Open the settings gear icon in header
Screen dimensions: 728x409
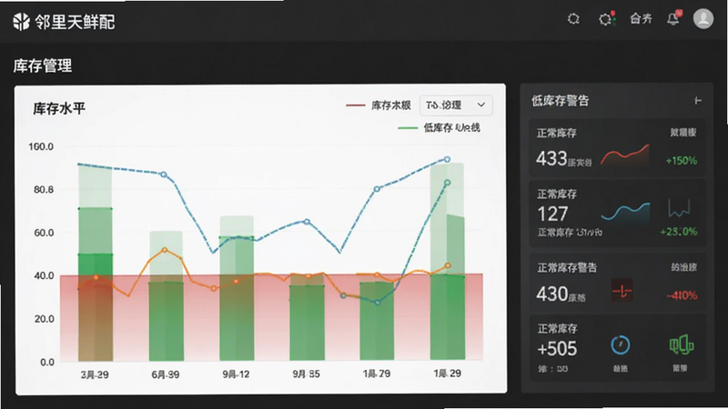[x=573, y=19]
